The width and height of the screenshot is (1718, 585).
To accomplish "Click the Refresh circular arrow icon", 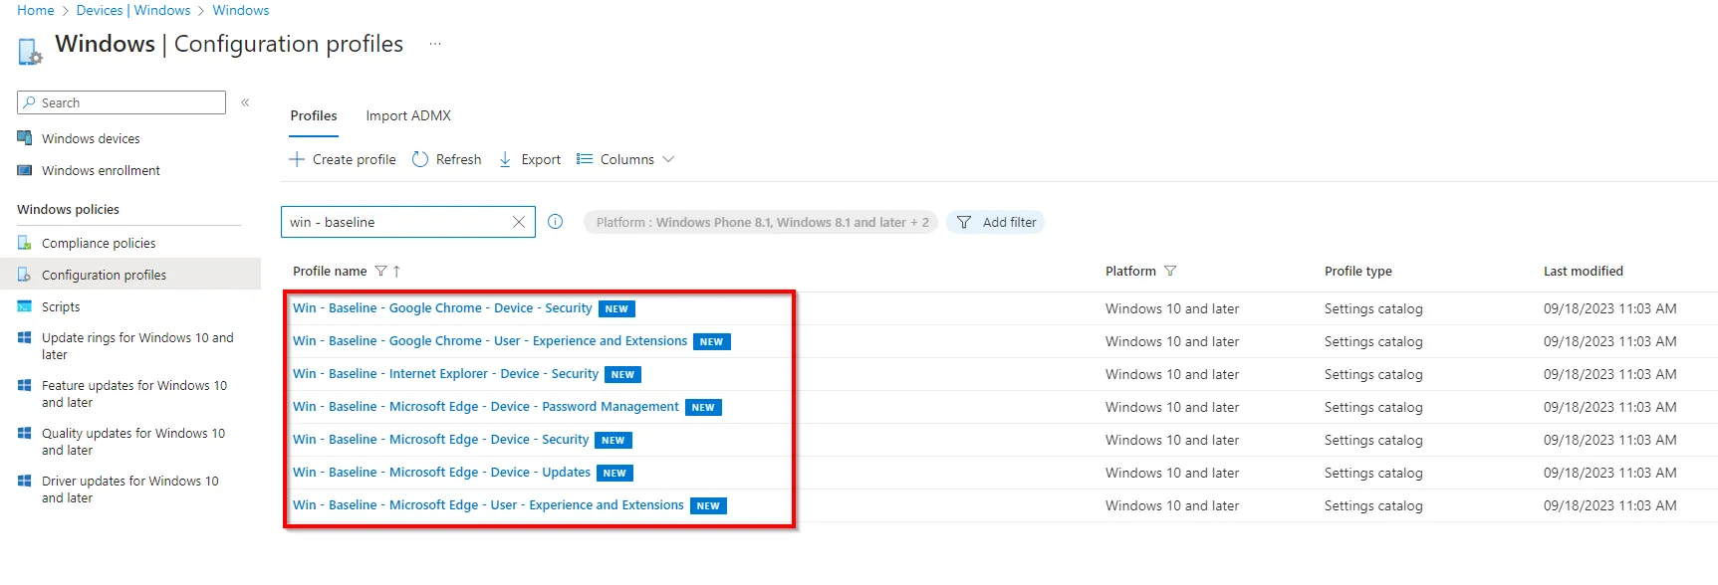I will (420, 159).
